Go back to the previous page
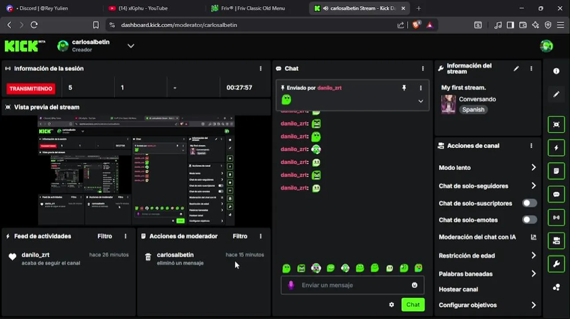570x319 pixels. 9,25
